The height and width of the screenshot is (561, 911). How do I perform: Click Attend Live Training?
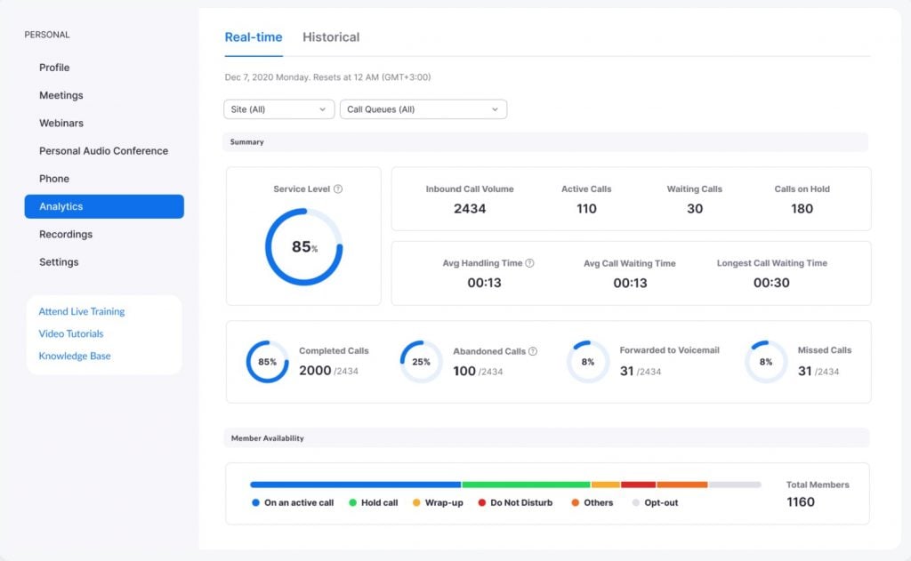(81, 311)
